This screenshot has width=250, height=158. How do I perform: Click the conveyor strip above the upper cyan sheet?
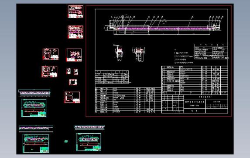click(x=34, y=93)
